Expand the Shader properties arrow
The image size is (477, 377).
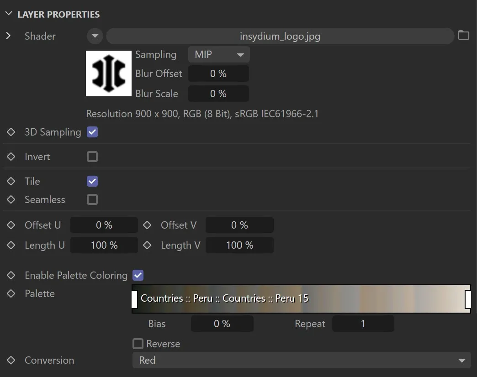8,36
